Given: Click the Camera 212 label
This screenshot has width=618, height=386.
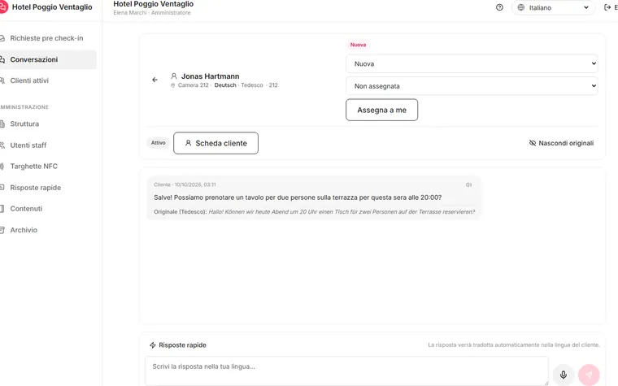Looking at the screenshot, I should tap(194, 85).
